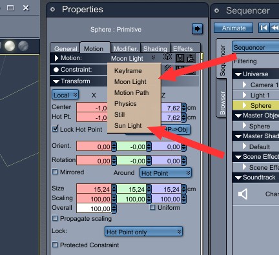
Task: Click the Sequencer panel circle icon
Action: click(217, 10)
